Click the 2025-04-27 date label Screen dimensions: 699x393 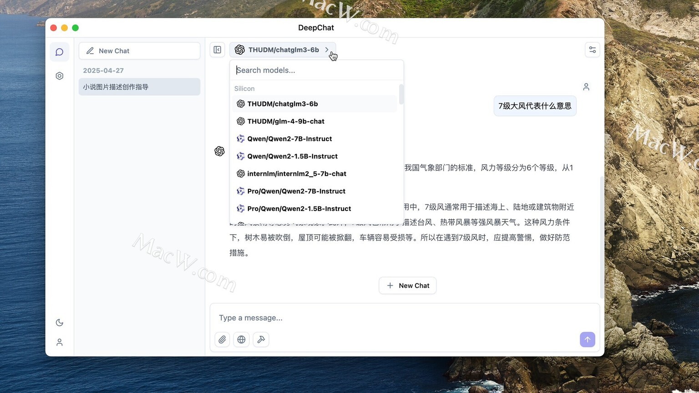tap(103, 71)
